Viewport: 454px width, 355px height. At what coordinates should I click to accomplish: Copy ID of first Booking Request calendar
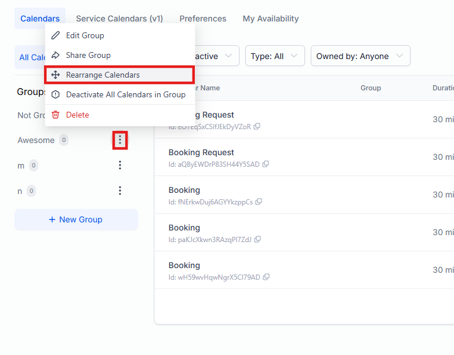[257, 127]
